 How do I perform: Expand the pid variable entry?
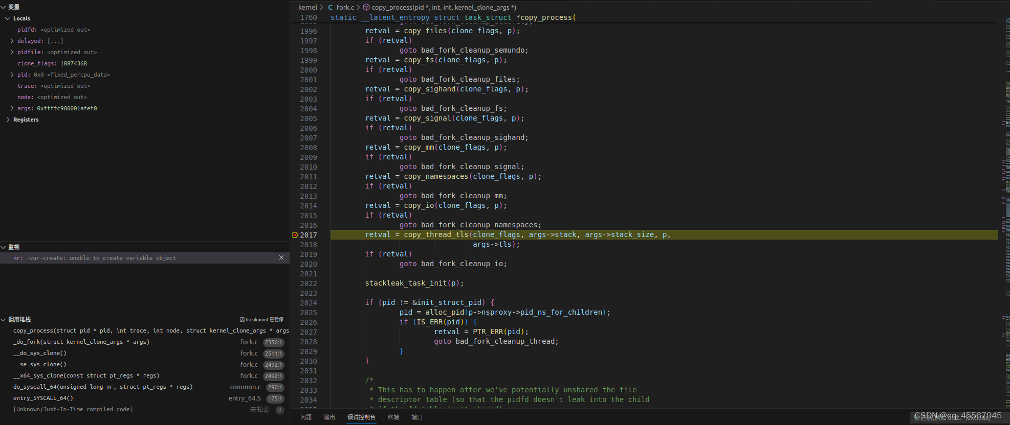click(12, 75)
